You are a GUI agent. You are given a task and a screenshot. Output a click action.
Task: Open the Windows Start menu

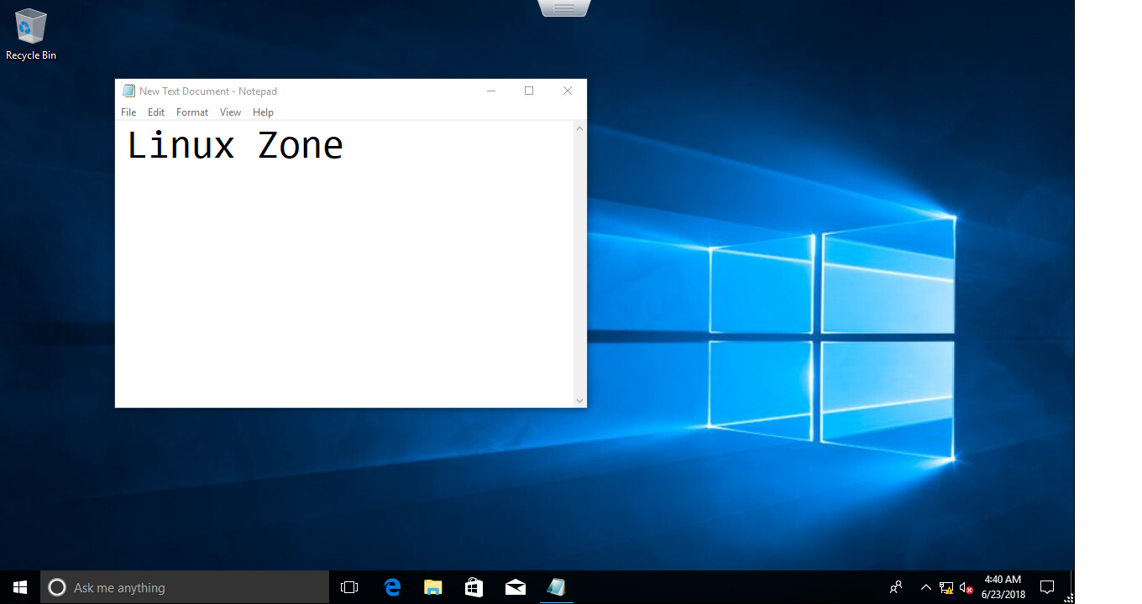pyautogui.click(x=20, y=587)
